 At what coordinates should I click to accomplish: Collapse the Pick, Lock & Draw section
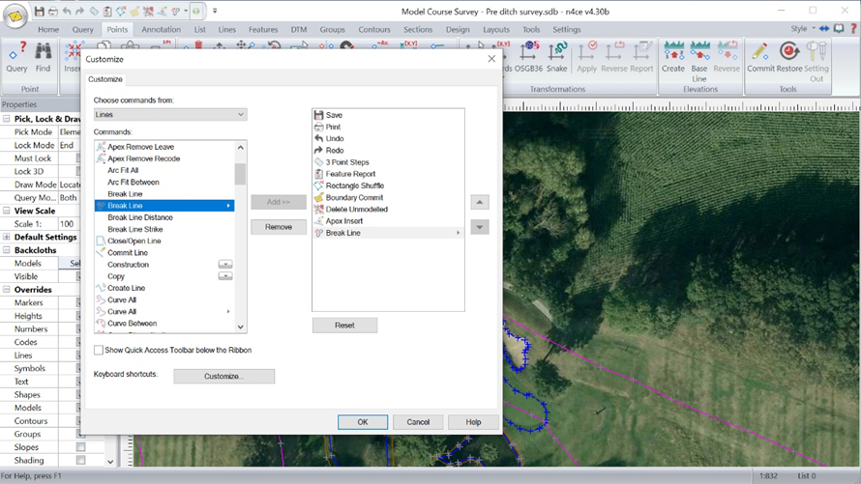coord(7,119)
